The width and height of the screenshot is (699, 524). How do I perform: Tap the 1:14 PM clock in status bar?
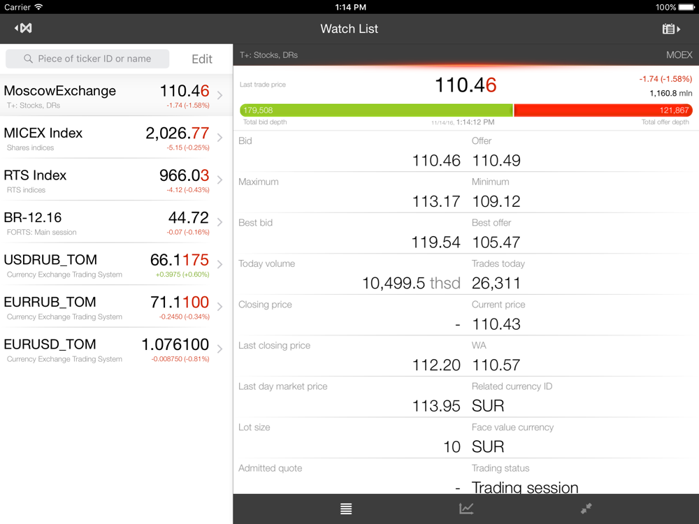350,7
